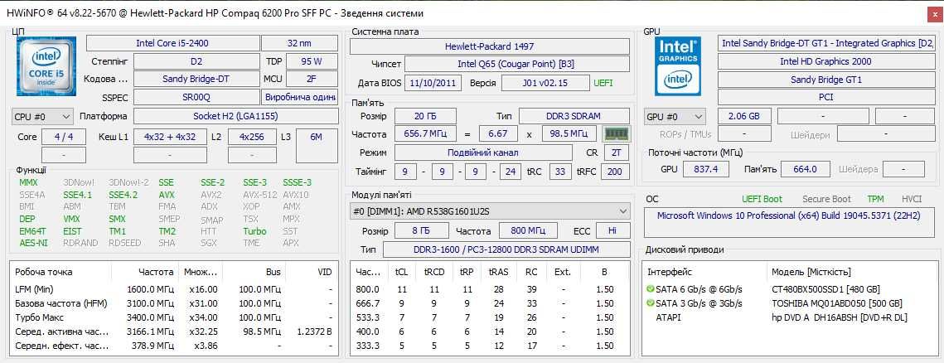
Task: Open the GPU #0 selector dropdown
Action: click(x=675, y=116)
